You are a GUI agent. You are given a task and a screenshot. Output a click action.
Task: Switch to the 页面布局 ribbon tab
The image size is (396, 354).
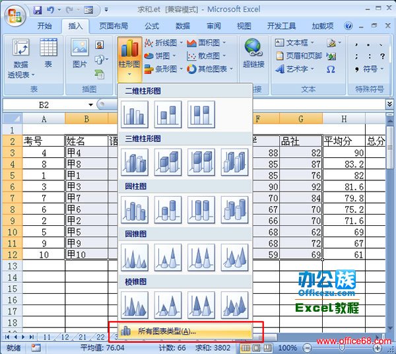point(114,26)
